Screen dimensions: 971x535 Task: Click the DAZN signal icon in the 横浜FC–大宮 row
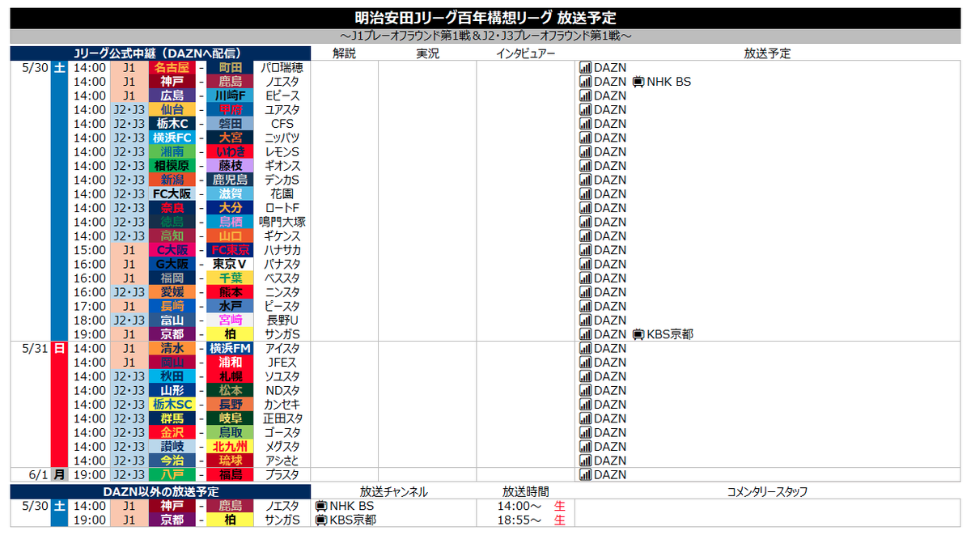tap(586, 138)
